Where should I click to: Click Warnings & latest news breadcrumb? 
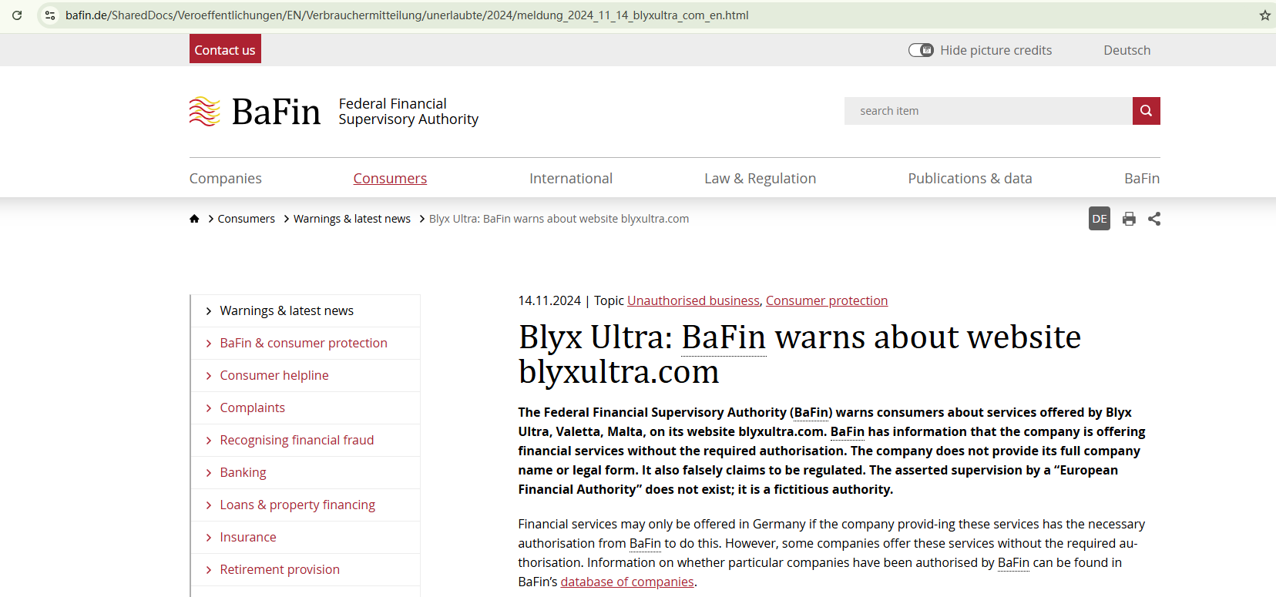pyautogui.click(x=352, y=219)
